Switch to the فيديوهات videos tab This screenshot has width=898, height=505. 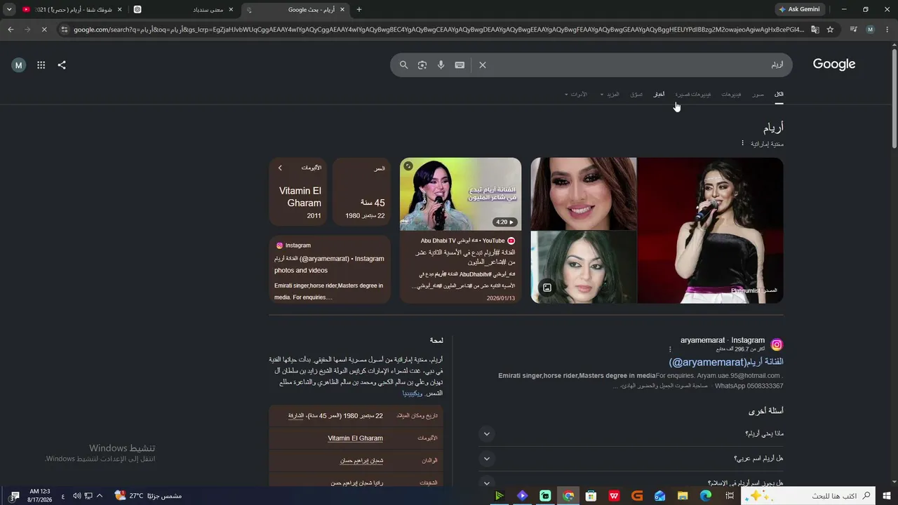click(731, 94)
